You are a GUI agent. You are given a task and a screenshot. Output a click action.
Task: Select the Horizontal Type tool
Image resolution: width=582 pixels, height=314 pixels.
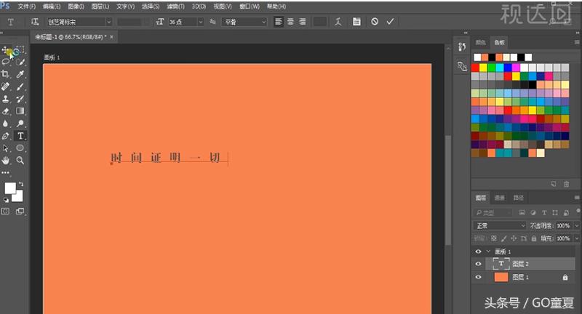tap(20, 136)
